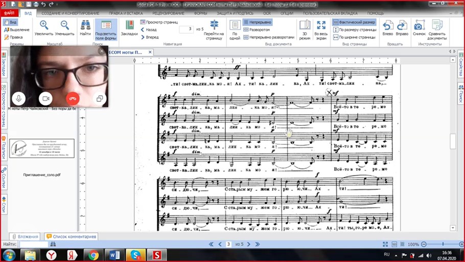The image size is (465, 262).
Task: Rotate page Влево
Action: click(388, 28)
